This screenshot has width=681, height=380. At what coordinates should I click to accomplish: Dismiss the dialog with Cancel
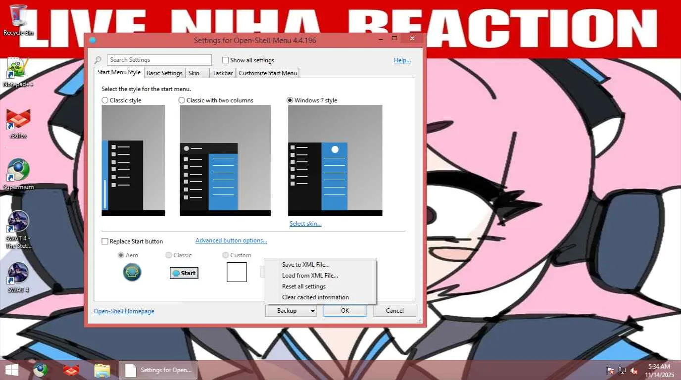[395, 311]
